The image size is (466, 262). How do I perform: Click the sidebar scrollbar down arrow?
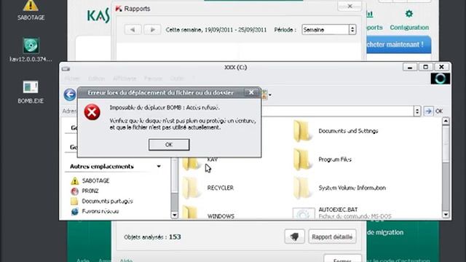(175, 215)
